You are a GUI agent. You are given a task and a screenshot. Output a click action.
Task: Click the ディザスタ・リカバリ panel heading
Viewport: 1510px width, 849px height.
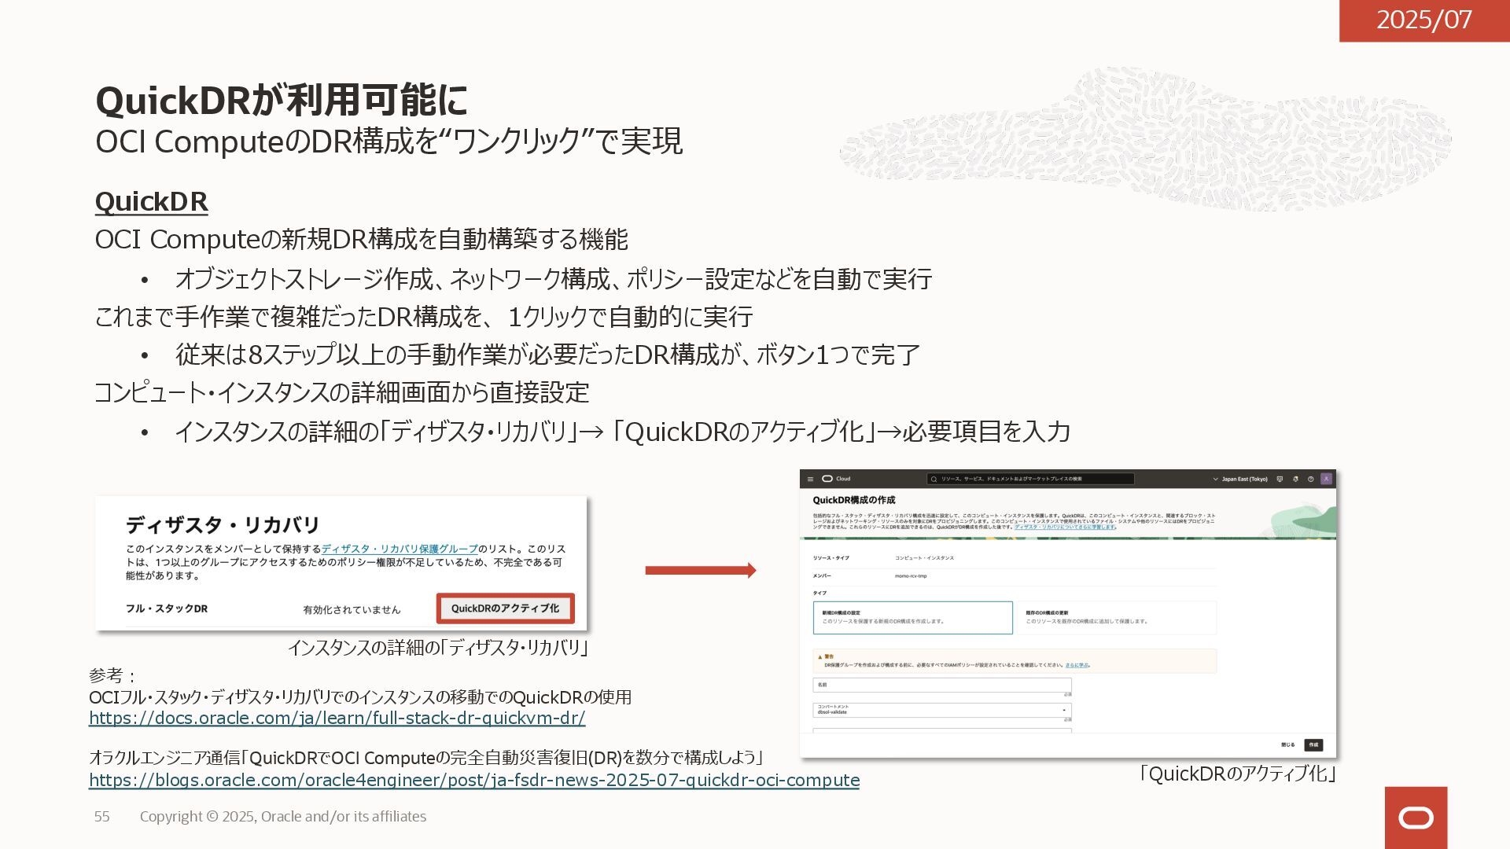[223, 525]
